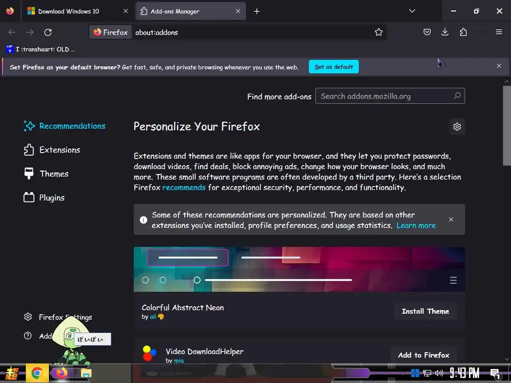Switch to the Download Windows 10 tab
This screenshot has width=511, height=383.
(77, 11)
